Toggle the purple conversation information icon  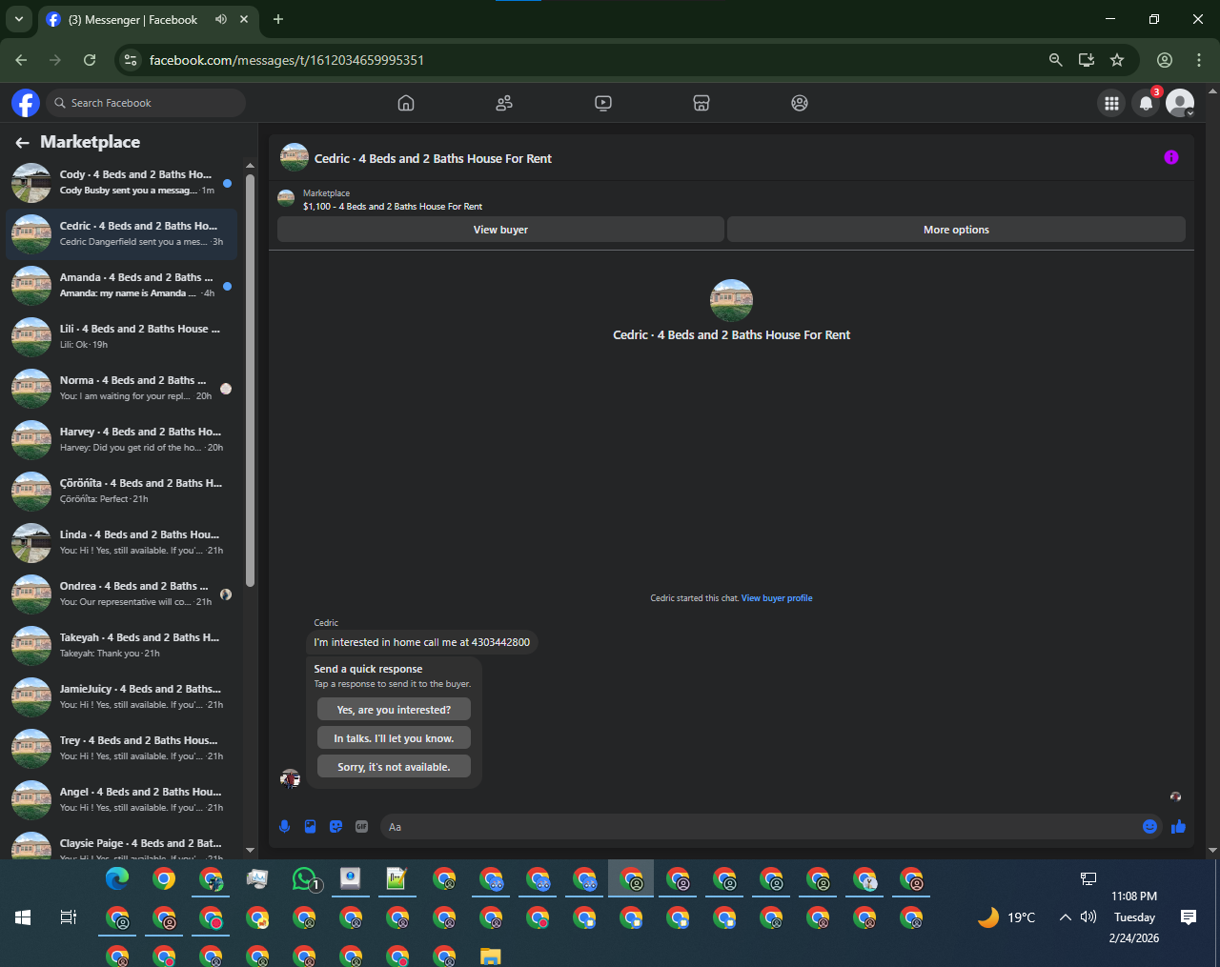(1171, 157)
